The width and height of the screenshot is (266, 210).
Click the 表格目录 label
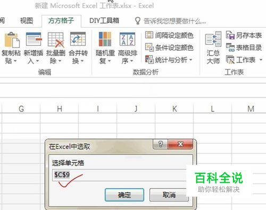click(x=249, y=48)
